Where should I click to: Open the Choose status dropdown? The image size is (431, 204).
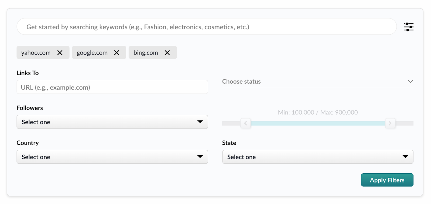click(x=318, y=81)
